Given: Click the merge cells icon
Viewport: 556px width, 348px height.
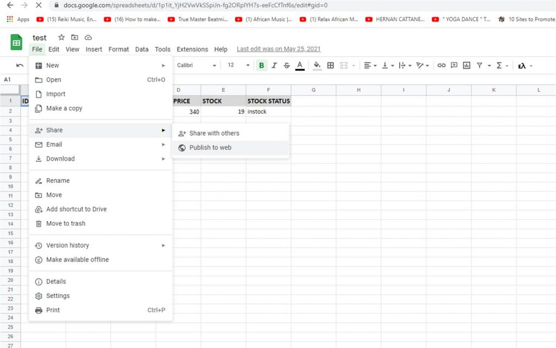Looking at the screenshot, I should pyautogui.click(x=344, y=65).
